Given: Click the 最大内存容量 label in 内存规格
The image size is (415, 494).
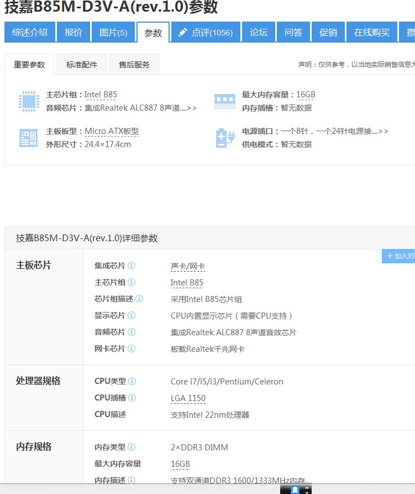Looking at the screenshot, I should [x=118, y=464].
